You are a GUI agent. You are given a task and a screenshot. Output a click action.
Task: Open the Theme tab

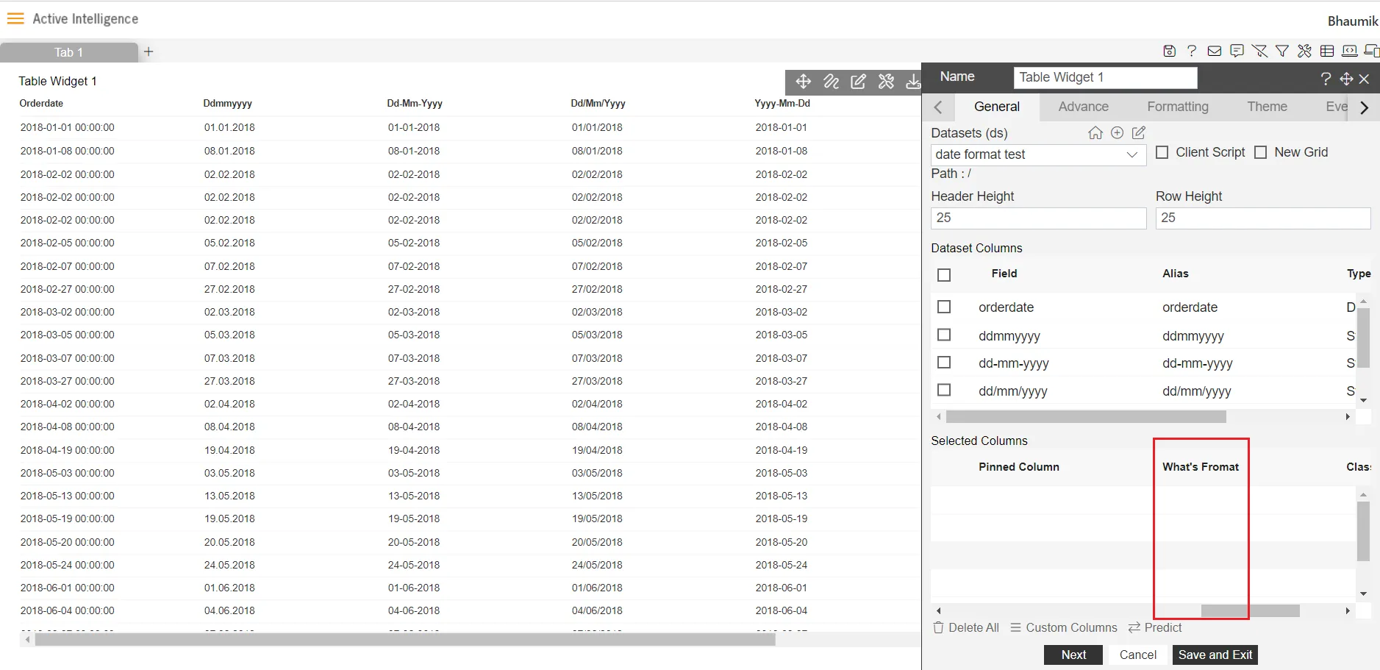(x=1267, y=107)
